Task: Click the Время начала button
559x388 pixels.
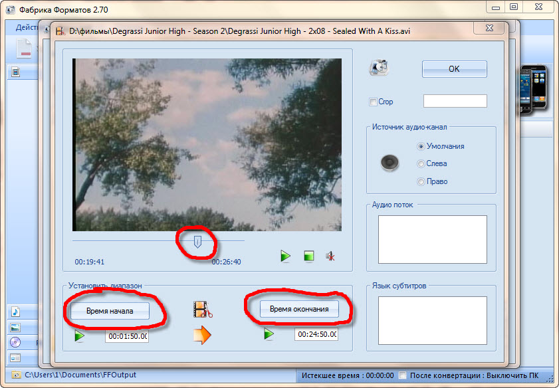Action: click(x=110, y=311)
